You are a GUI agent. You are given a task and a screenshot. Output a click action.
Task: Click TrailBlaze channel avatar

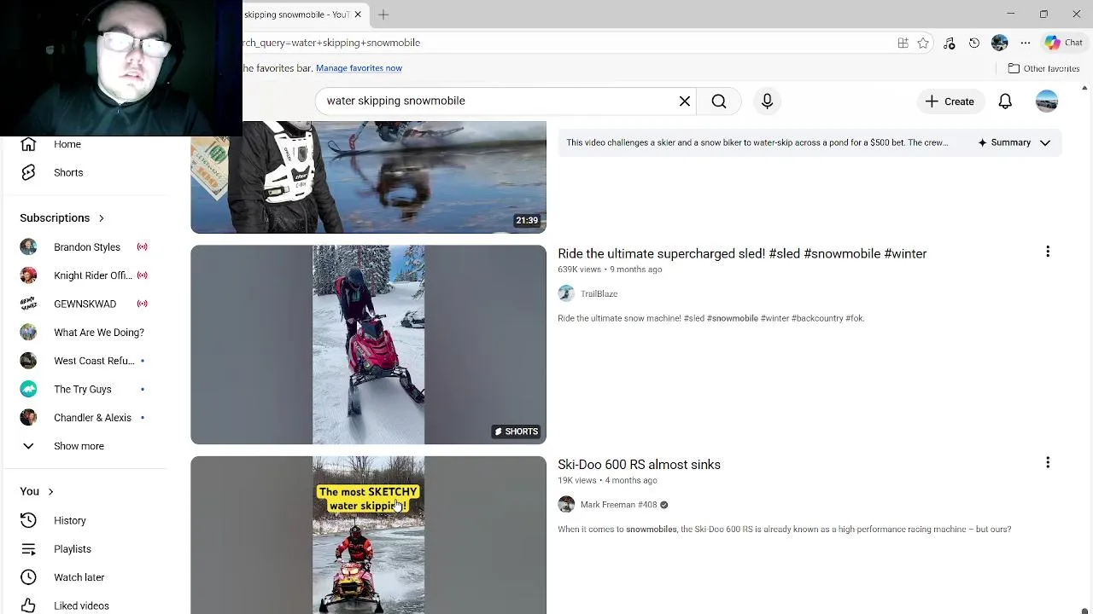pyautogui.click(x=566, y=293)
